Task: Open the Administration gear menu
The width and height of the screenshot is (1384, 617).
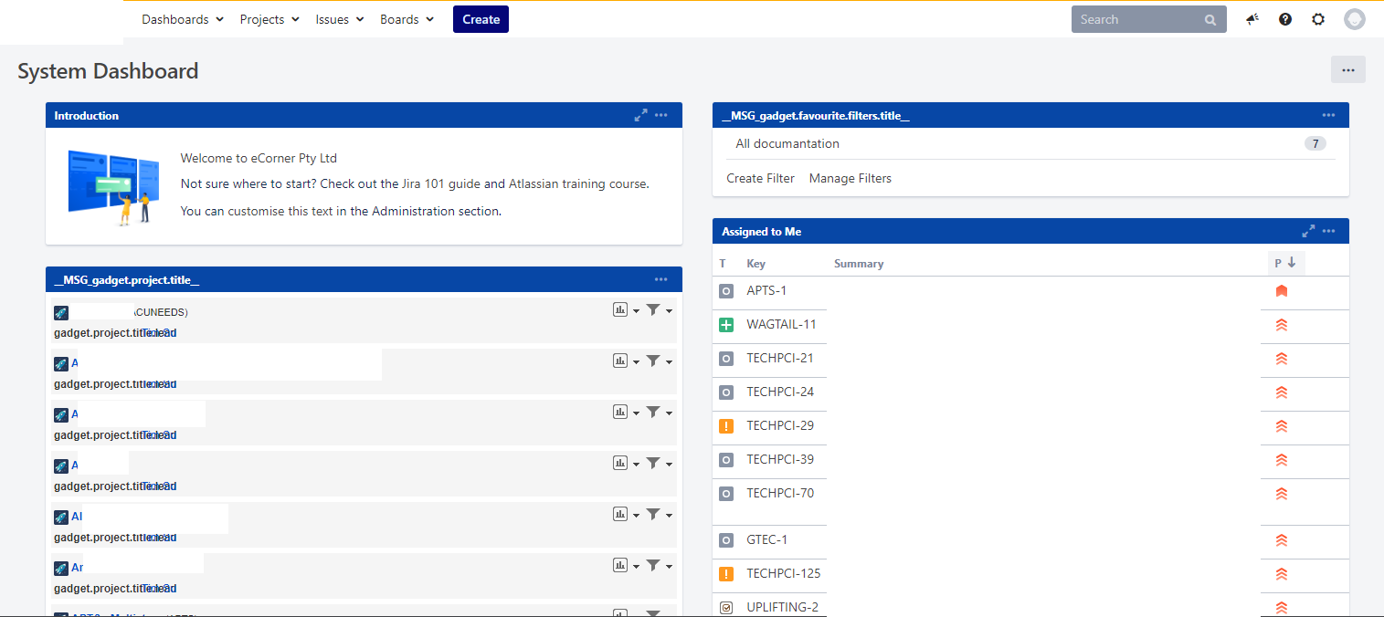Action: coord(1318,19)
